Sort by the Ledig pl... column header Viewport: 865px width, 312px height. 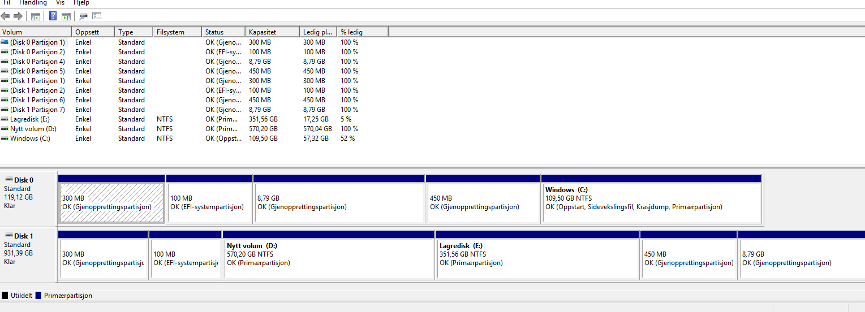tap(318, 32)
